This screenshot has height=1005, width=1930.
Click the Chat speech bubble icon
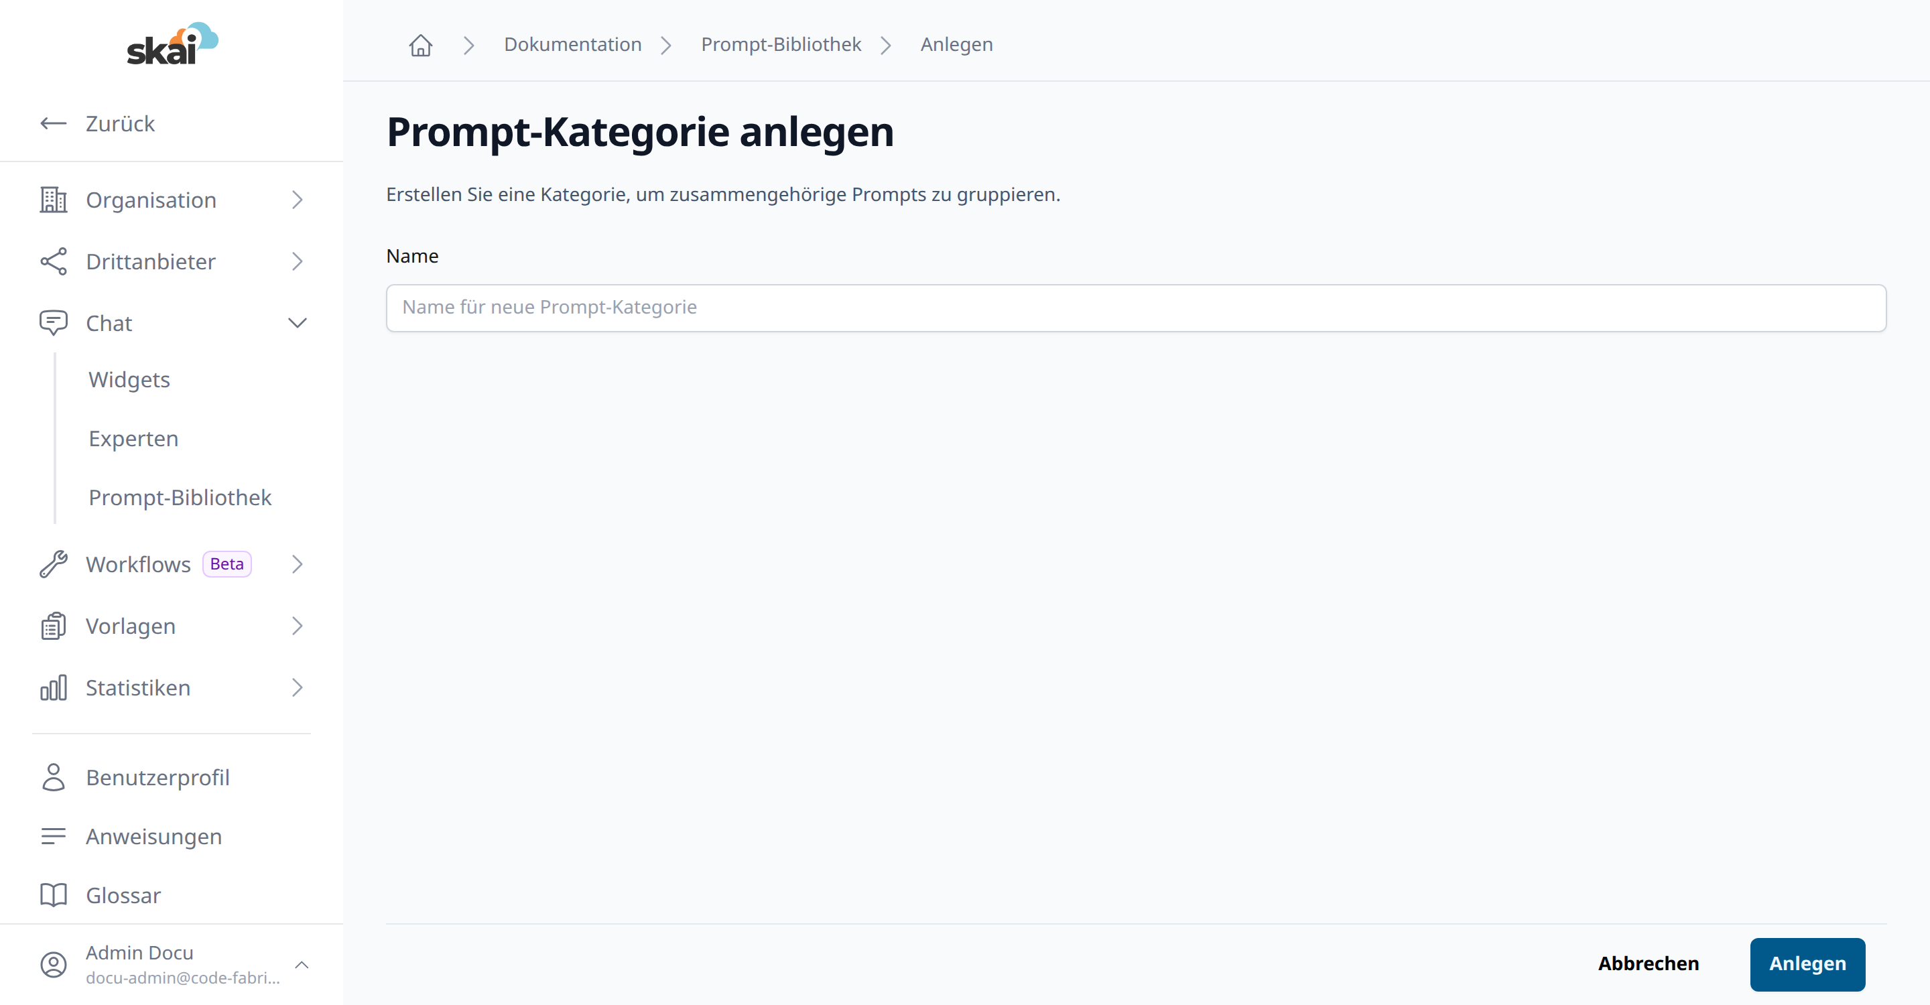(53, 323)
